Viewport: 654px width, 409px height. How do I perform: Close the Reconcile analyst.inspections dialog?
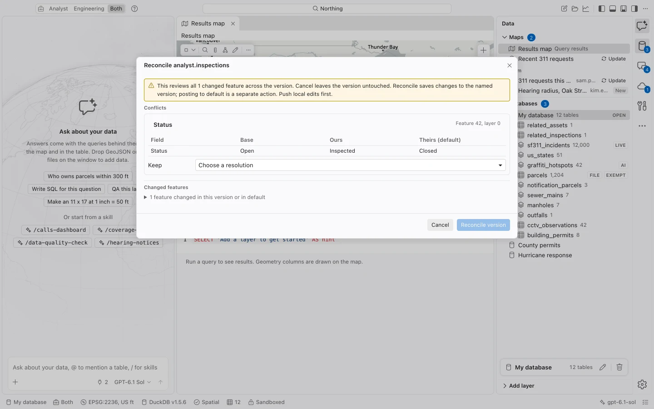[510, 65]
